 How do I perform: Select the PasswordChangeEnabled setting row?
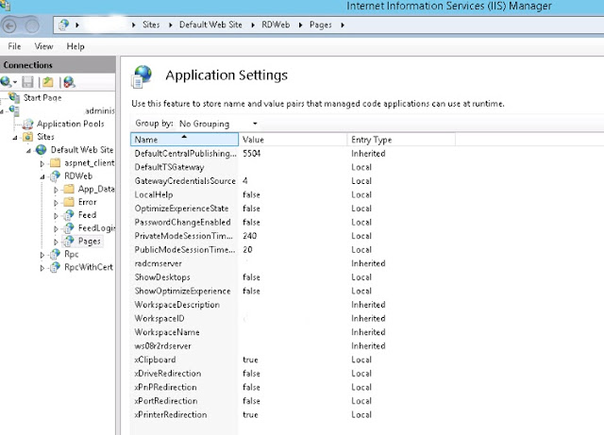(293, 222)
